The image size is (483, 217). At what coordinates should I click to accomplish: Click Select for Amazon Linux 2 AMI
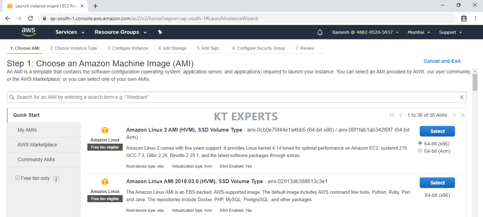click(x=437, y=131)
